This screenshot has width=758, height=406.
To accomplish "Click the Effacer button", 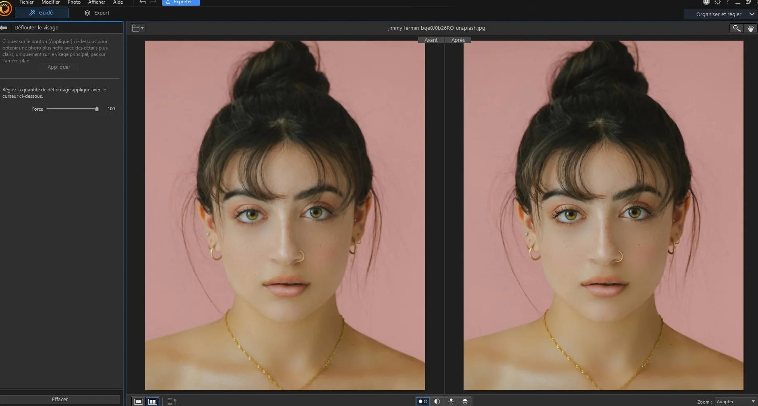I will pos(60,399).
